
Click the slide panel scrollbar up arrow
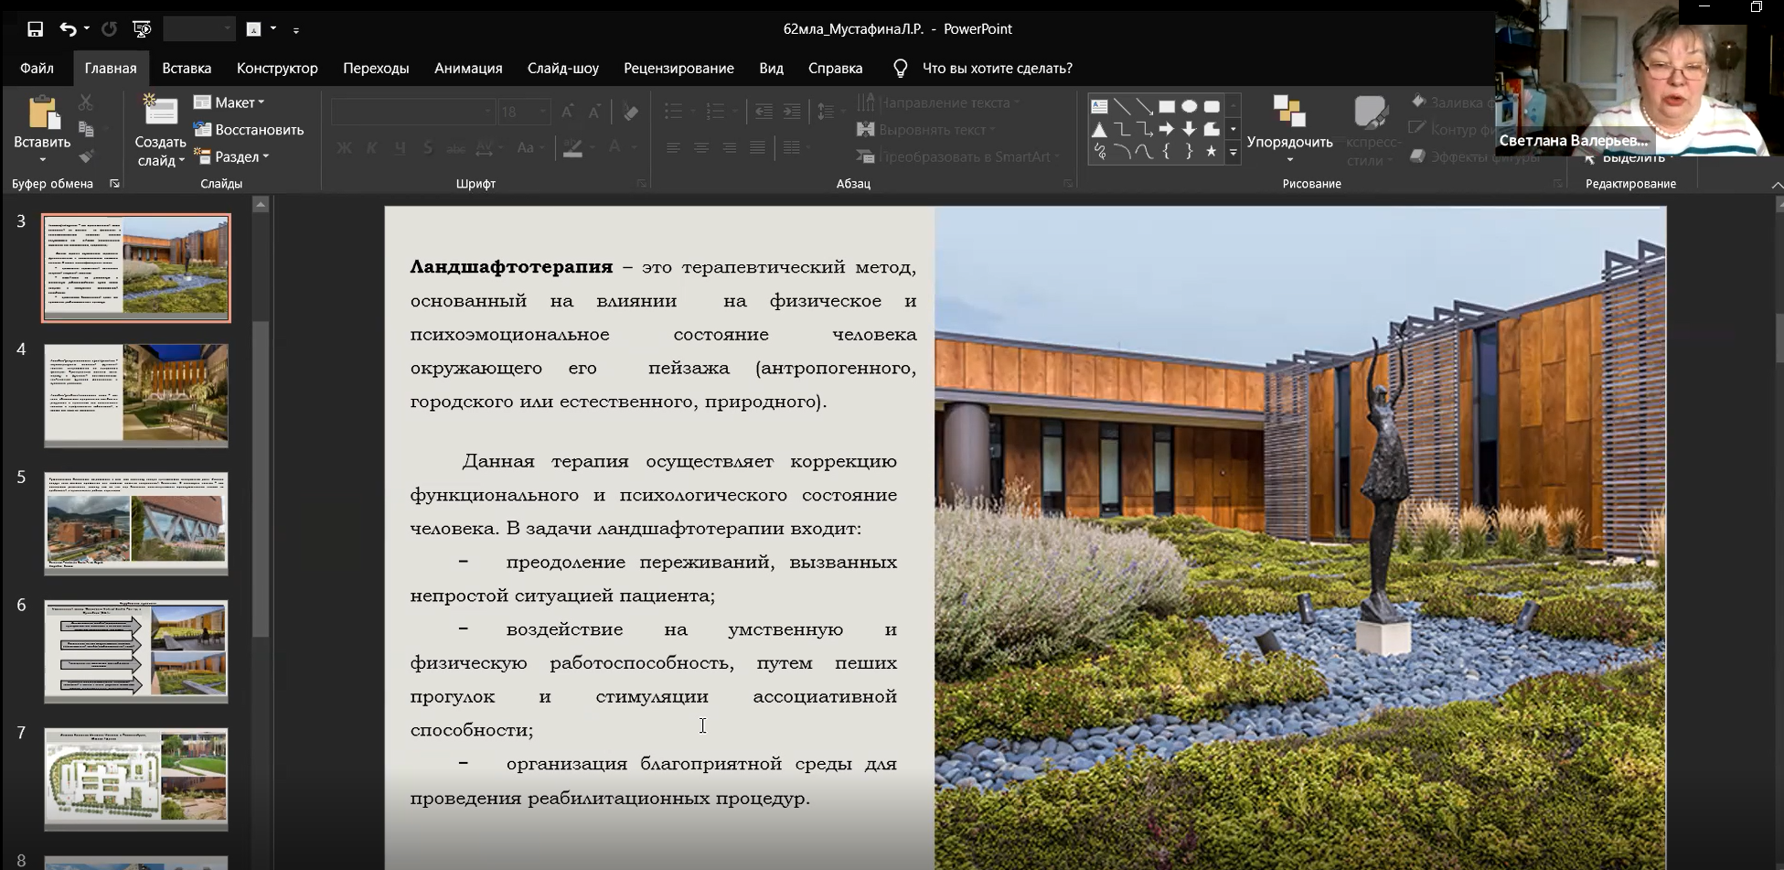(x=261, y=205)
